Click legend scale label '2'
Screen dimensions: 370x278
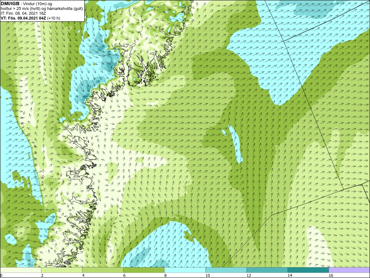coord(42,275)
